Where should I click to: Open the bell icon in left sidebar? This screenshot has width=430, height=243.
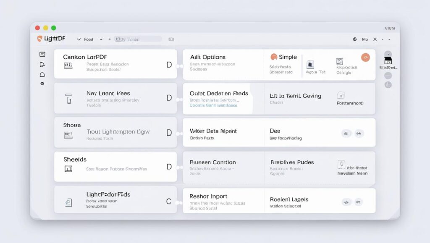(42, 75)
